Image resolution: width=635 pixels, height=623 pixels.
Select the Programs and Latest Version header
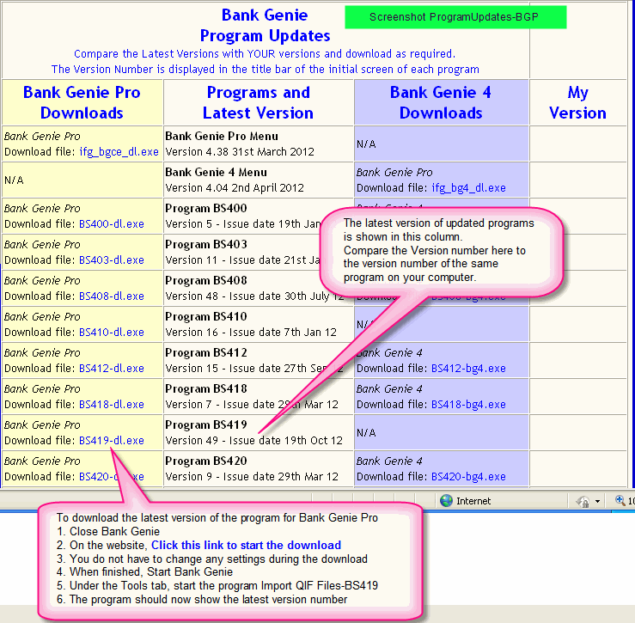coord(259,102)
